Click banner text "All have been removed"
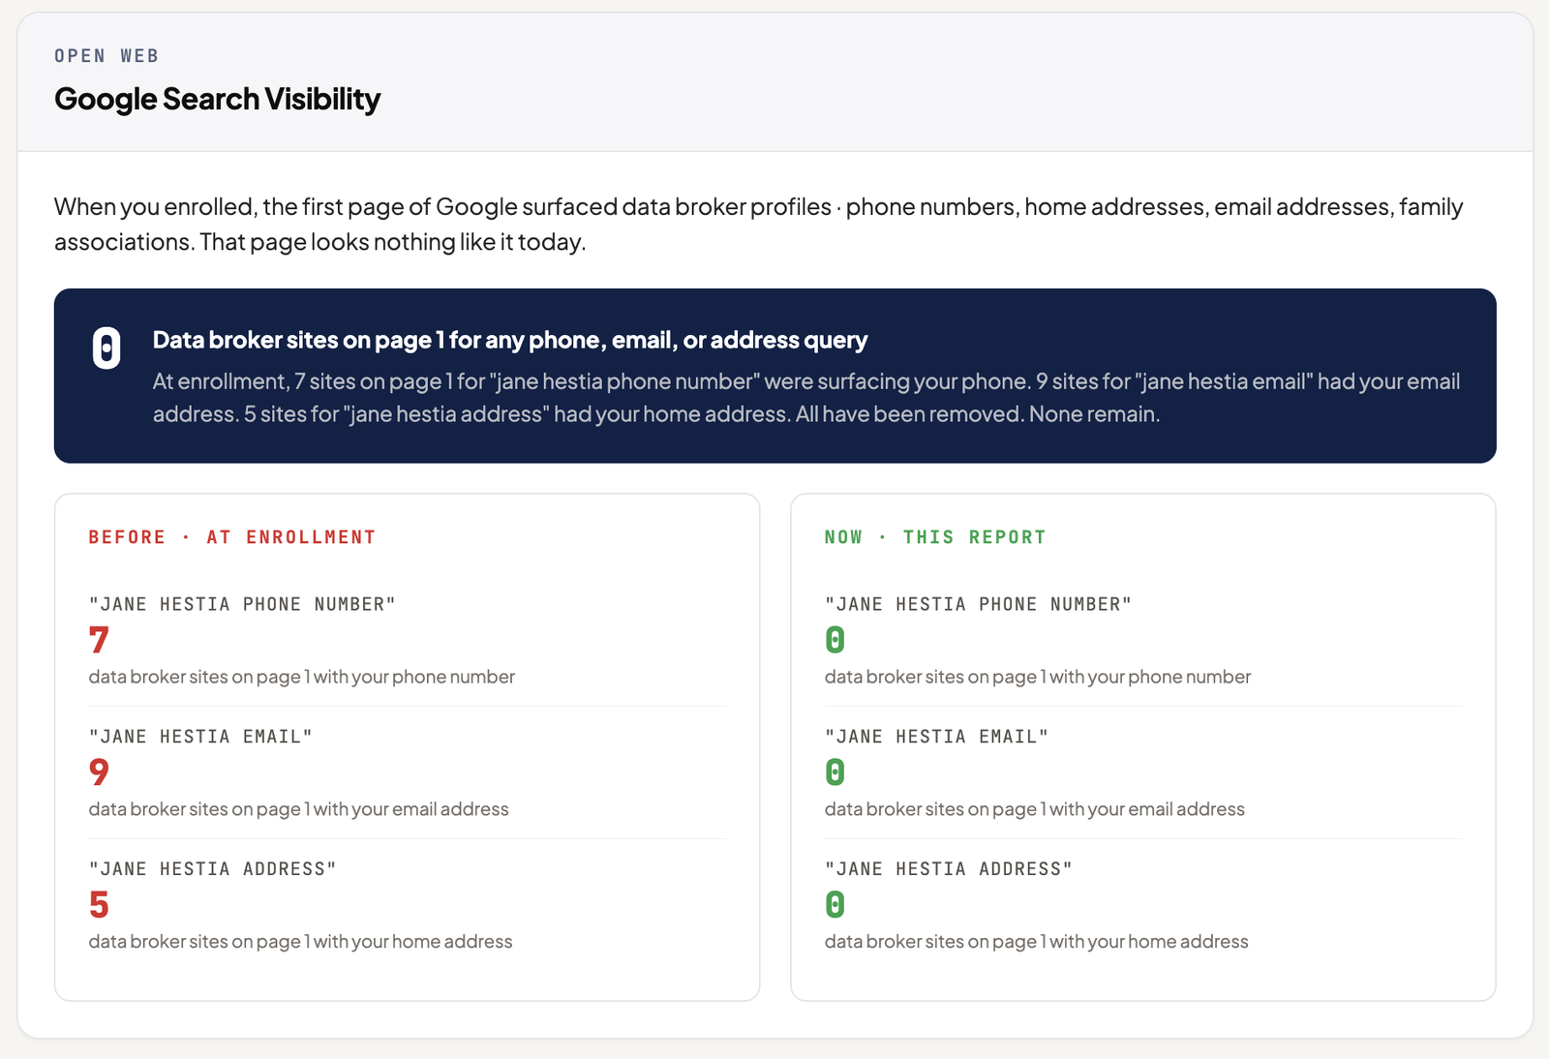Image resolution: width=1549 pixels, height=1059 pixels. 909,414
